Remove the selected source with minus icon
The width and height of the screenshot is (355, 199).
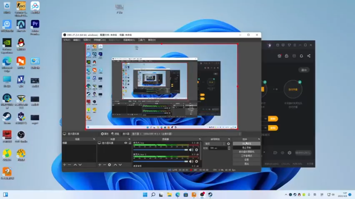(105, 165)
